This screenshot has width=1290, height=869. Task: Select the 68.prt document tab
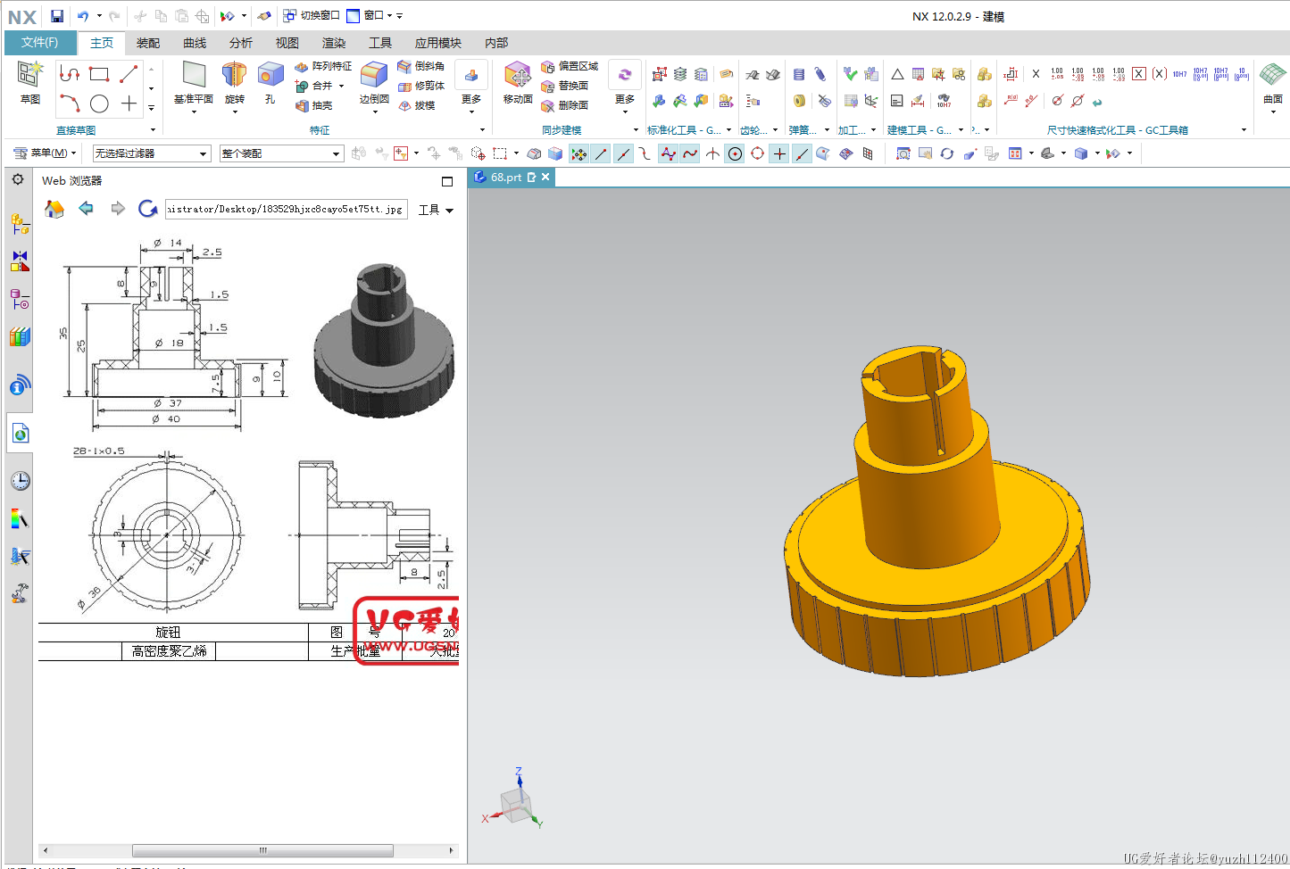click(x=512, y=178)
